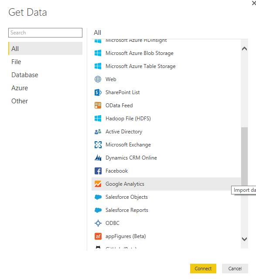Click the Salesforce Reports cloud icon
Viewport: 256px width, 279px height.
(98, 210)
